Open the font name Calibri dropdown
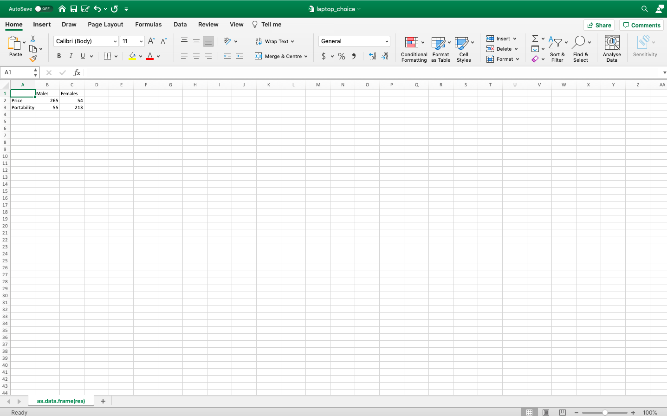Screen dimensions: 667x416 point(115,41)
